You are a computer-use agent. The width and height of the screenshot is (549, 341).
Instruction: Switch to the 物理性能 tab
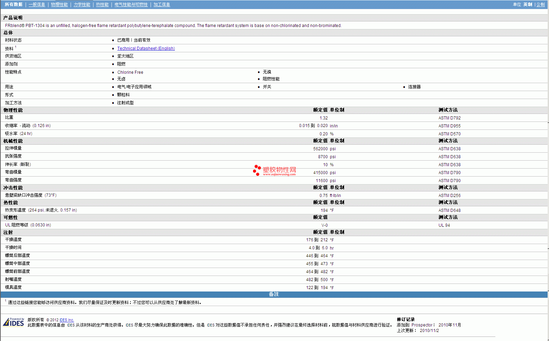coord(59,5)
